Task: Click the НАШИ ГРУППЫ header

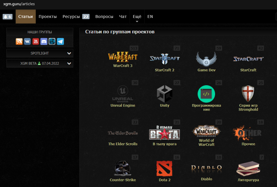Action: [x=40, y=32]
